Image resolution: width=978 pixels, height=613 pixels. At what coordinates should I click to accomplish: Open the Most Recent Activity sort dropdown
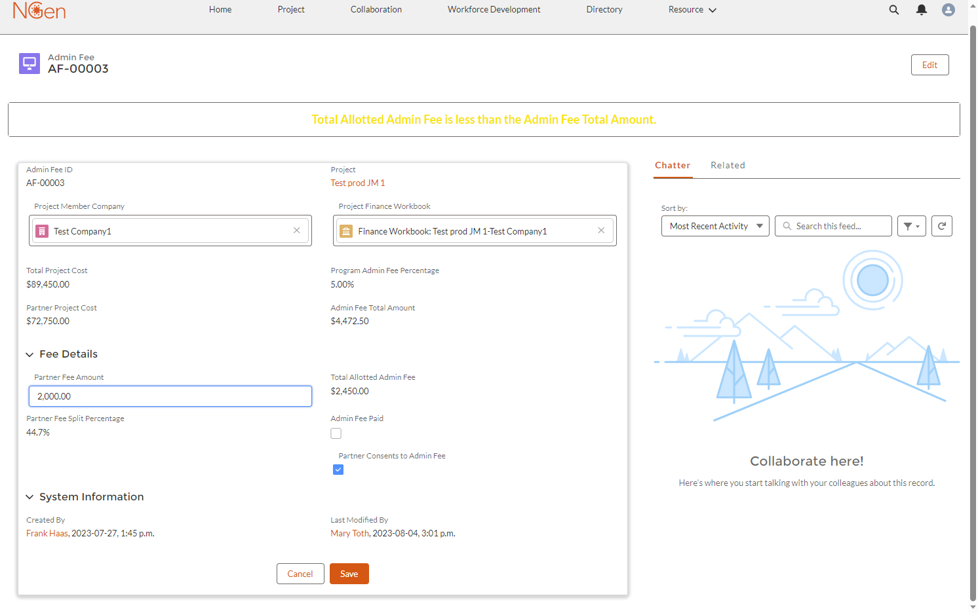point(715,226)
